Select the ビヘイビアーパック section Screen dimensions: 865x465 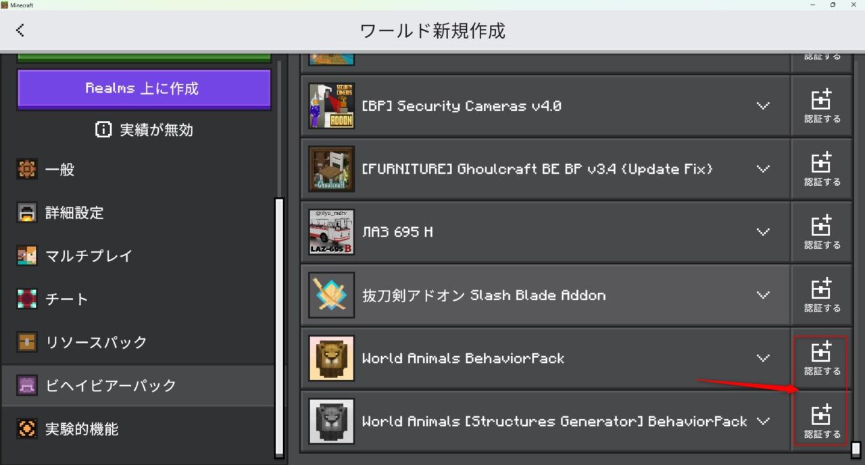138,386
